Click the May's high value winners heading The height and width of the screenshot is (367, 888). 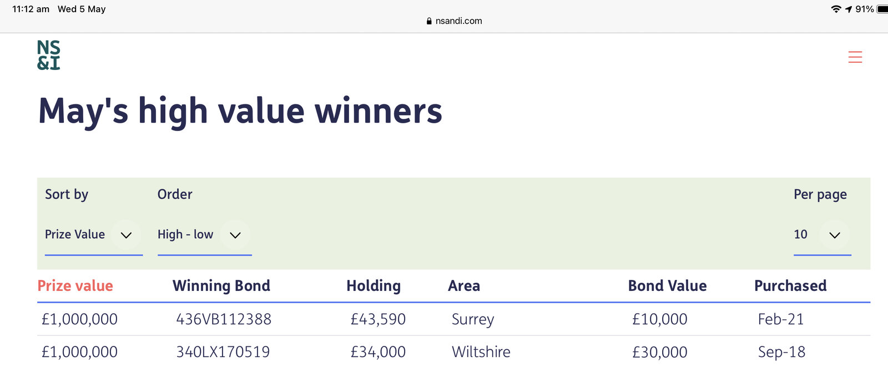pos(240,111)
